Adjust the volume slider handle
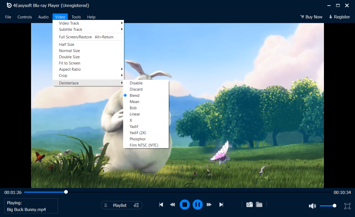Image resolution: width=355 pixels, height=217 pixels. 335,206
